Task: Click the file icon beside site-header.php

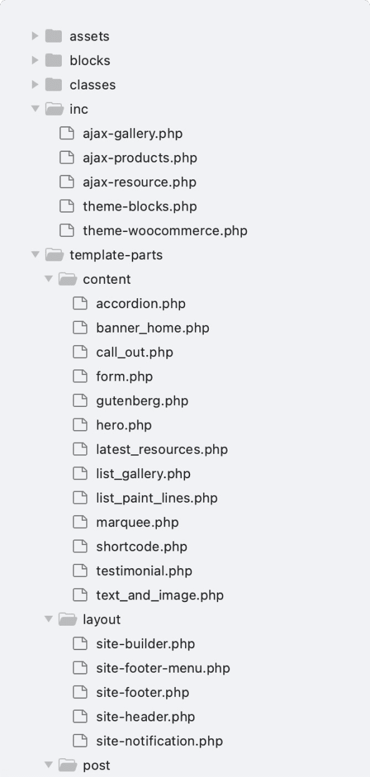Action: pyautogui.click(x=80, y=716)
